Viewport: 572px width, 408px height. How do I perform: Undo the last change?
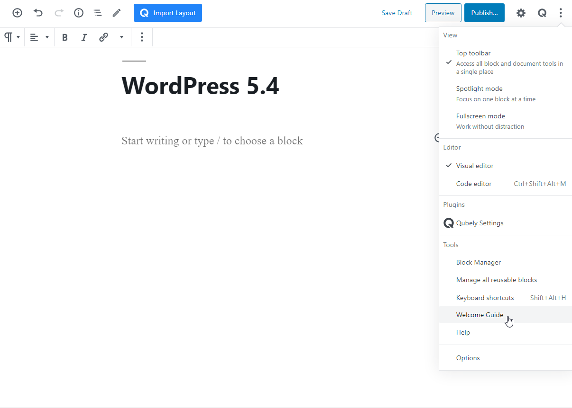[x=38, y=13]
